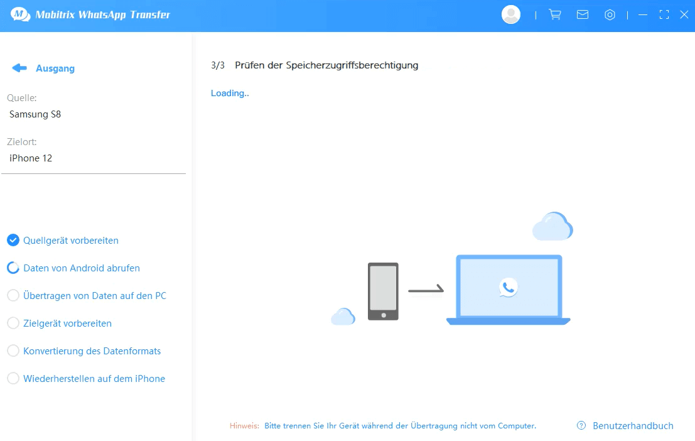Image resolution: width=695 pixels, height=441 pixels.
Task: Click the iPhone 12 target device name
Action: point(30,158)
